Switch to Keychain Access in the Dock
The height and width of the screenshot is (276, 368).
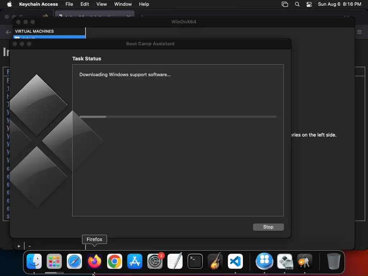click(305, 261)
